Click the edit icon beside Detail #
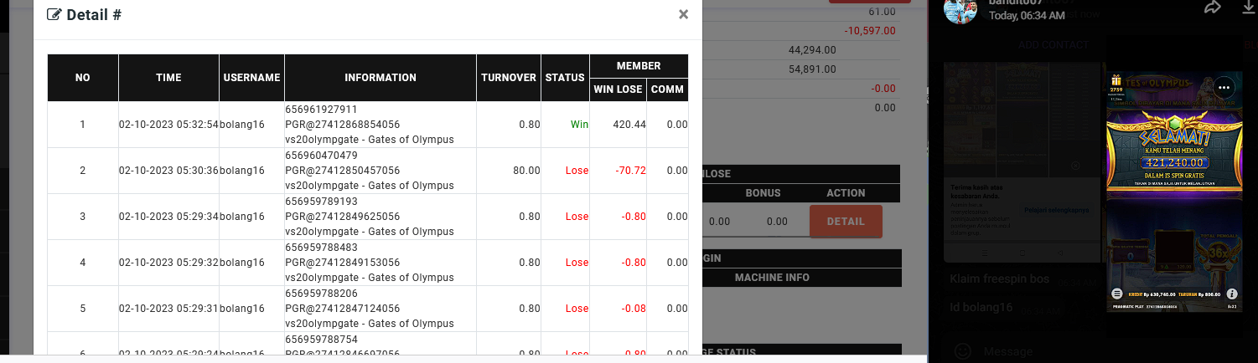 pyautogui.click(x=54, y=14)
